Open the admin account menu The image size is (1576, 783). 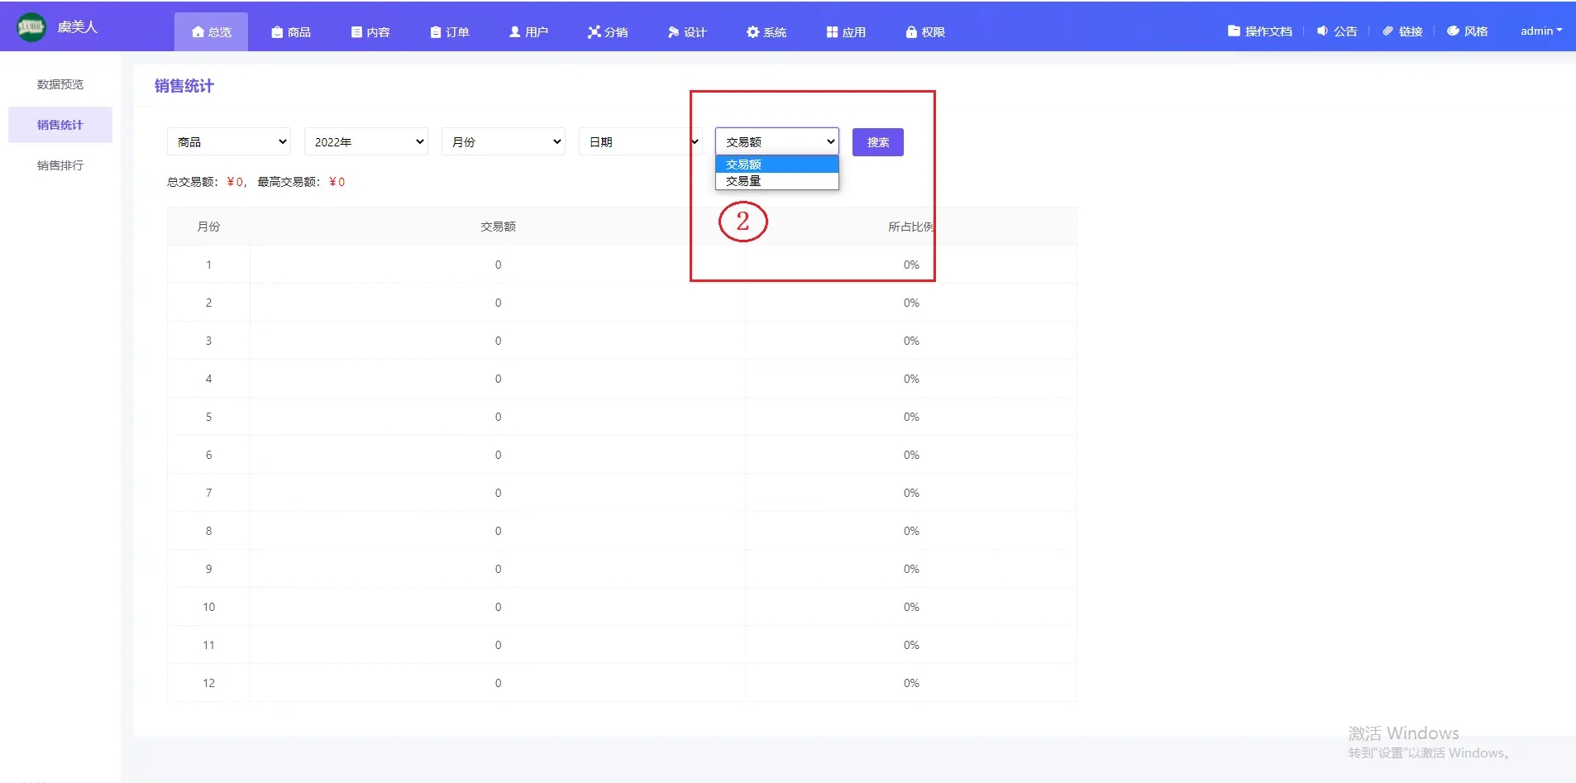coord(1540,31)
